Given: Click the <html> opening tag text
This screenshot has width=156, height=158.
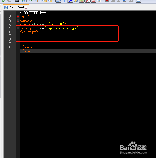Looking at the screenshot, I should click(26, 17).
